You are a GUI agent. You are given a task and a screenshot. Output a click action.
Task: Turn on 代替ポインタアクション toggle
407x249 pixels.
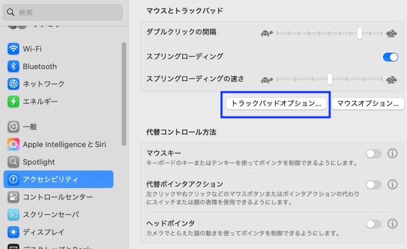tap(373, 185)
